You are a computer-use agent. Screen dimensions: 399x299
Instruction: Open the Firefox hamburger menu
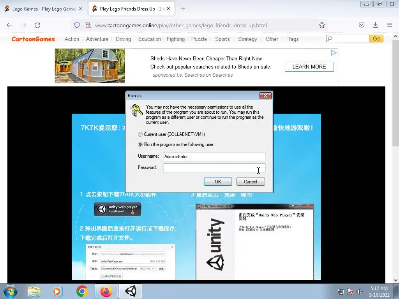[390, 25]
